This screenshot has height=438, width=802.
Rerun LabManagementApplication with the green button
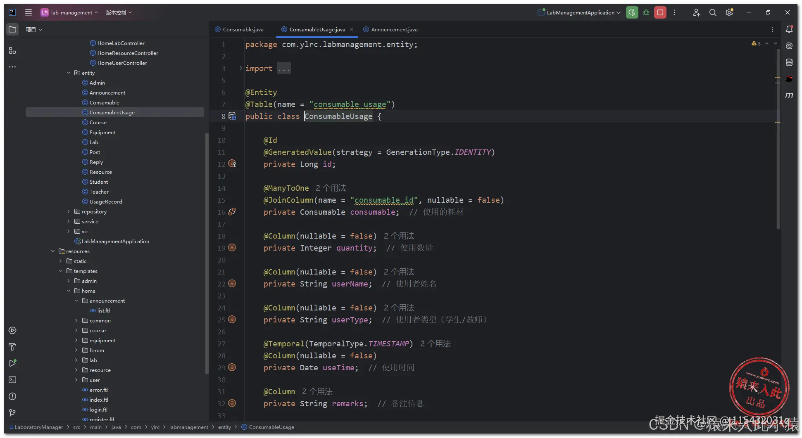coord(632,12)
